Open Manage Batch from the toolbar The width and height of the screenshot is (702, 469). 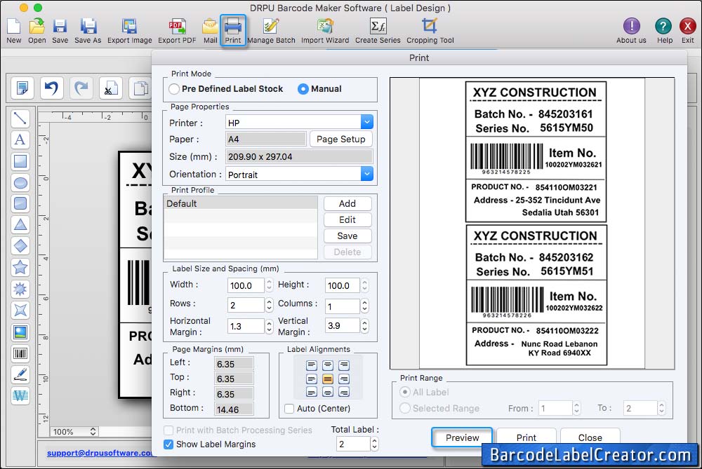click(x=271, y=27)
